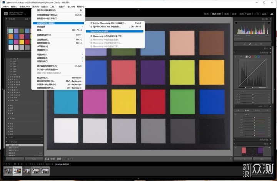The height and width of the screenshot is (181, 277).
Task: Collapse the Snapshots panel triangle
Action: click(x=7, y=137)
